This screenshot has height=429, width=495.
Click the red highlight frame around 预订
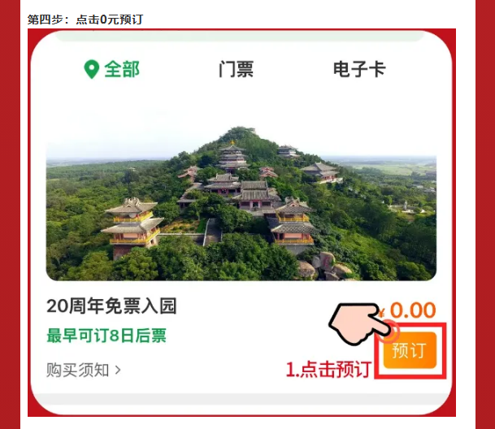click(410, 350)
